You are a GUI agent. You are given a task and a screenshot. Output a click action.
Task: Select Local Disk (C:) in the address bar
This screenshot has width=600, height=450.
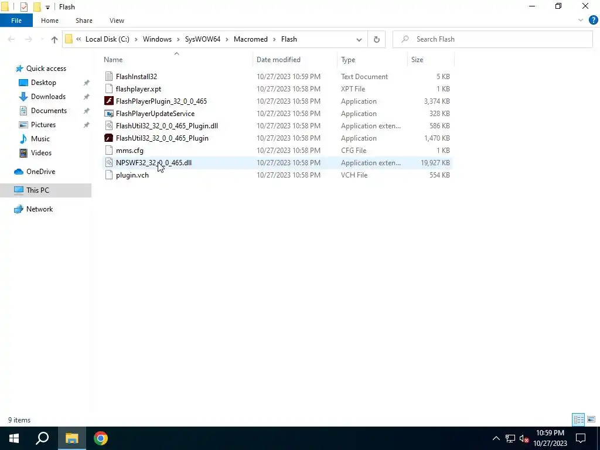tap(107, 39)
